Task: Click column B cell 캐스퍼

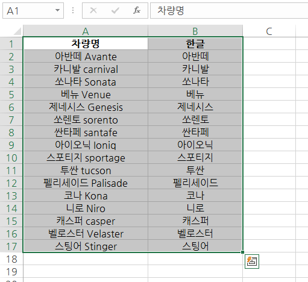Action: point(195,221)
